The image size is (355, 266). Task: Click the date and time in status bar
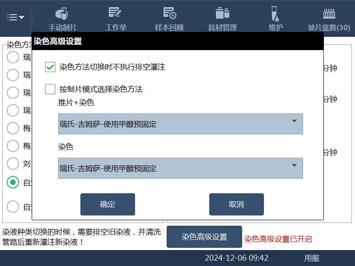236,258
